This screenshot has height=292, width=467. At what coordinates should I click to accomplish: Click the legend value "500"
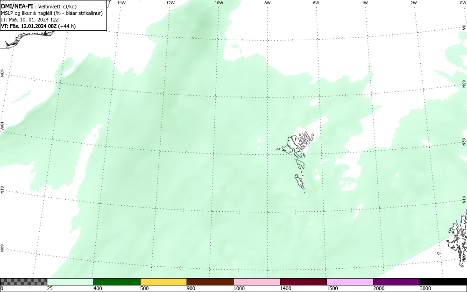[144, 288]
